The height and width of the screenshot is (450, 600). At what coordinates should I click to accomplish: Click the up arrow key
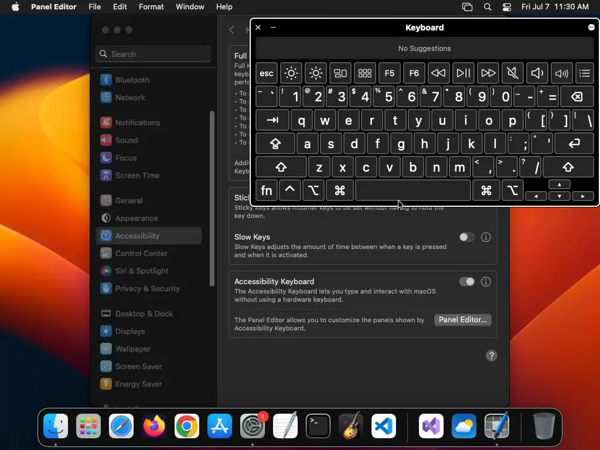point(560,185)
